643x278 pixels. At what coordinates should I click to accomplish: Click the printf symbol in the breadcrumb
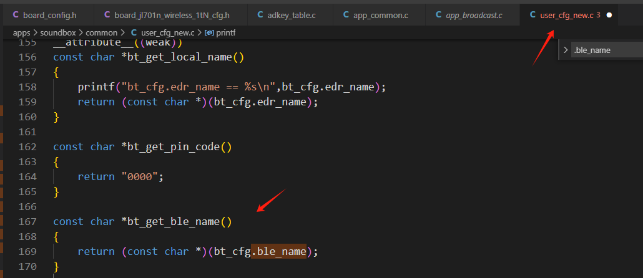pos(225,33)
